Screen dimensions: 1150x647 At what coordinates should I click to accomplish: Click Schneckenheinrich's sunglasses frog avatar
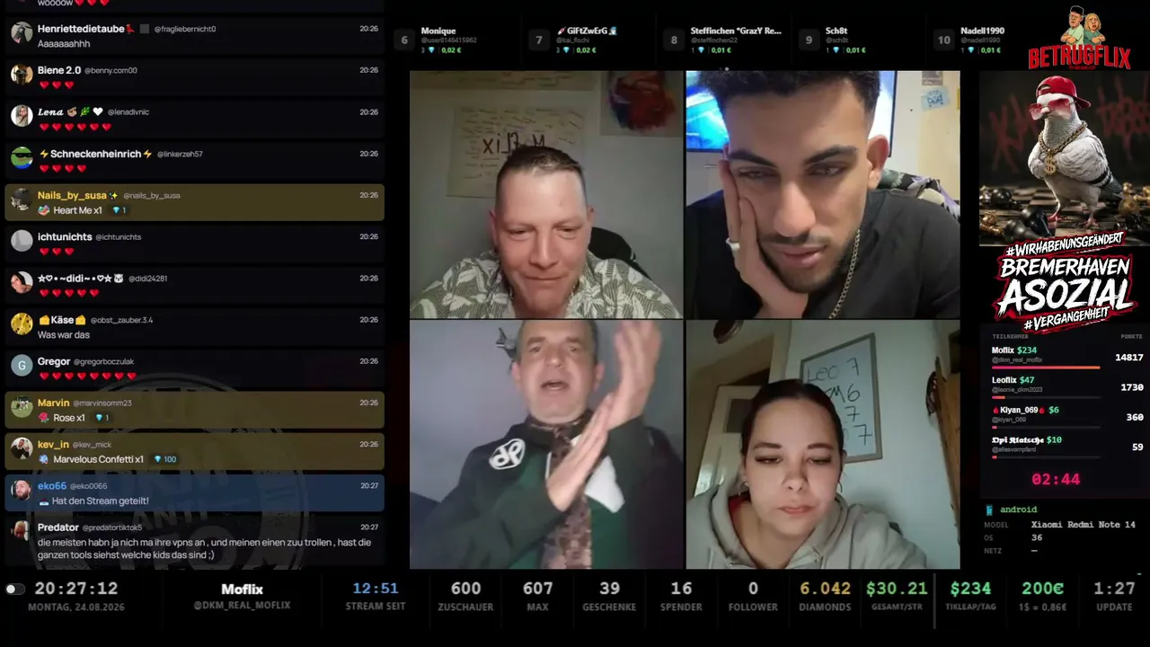[22, 158]
